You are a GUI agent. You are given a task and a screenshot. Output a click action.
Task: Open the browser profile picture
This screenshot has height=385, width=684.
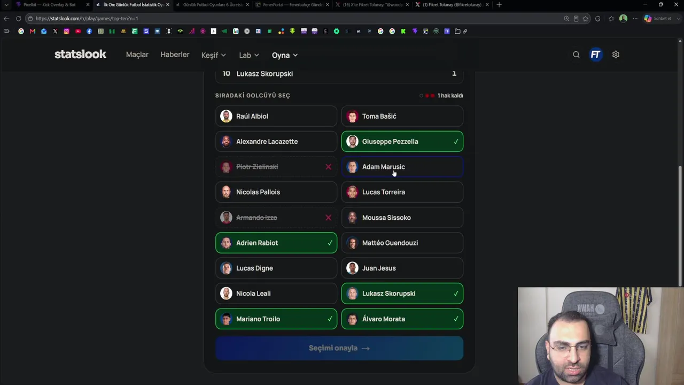pyautogui.click(x=623, y=18)
